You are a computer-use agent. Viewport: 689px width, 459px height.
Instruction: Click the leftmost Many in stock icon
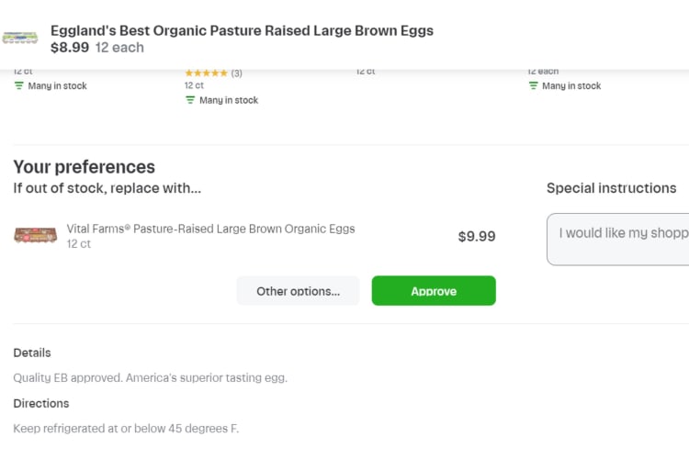[x=19, y=85]
